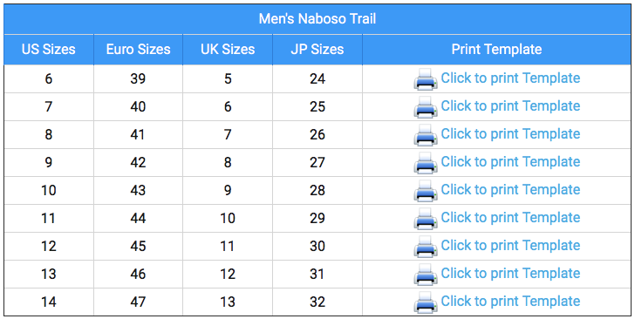Image resolution: width=635 pixels, height=319 pixels.
Task: Open print template link for Euro size 41
Action: click(510, 133)
